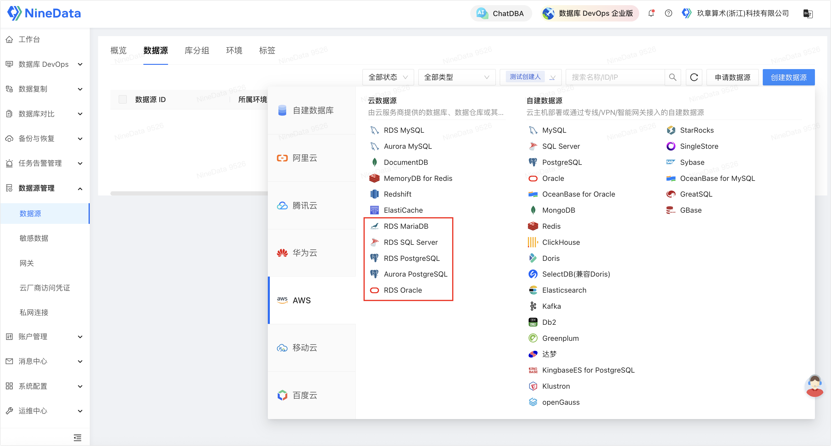This screenshot has height=446, width=831.
Task: Switch to the 库分组 tab
Action: [x=197, y=51]
